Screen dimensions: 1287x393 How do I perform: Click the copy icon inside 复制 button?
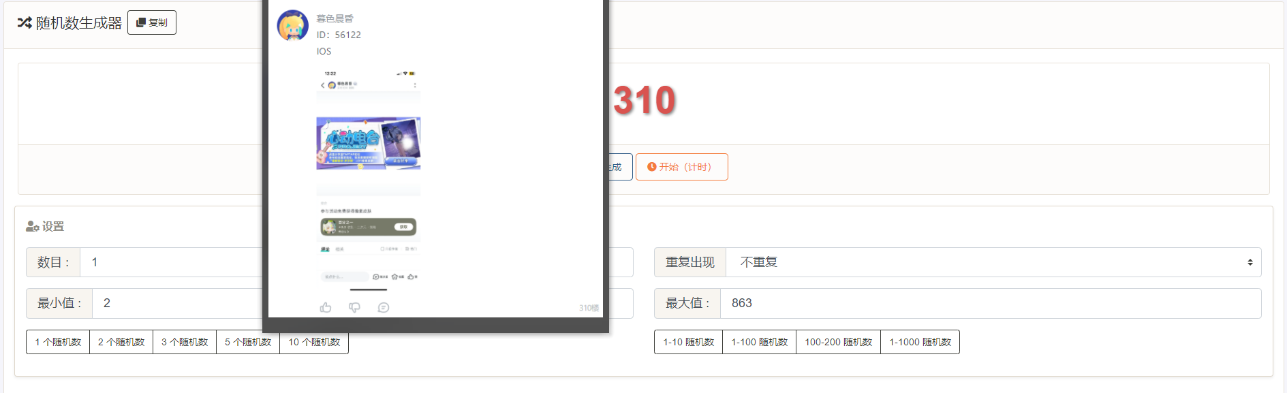[141, 22]
